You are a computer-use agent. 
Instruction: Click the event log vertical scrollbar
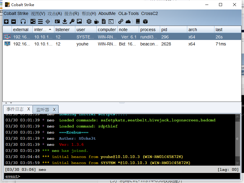(x=237, y=139)
